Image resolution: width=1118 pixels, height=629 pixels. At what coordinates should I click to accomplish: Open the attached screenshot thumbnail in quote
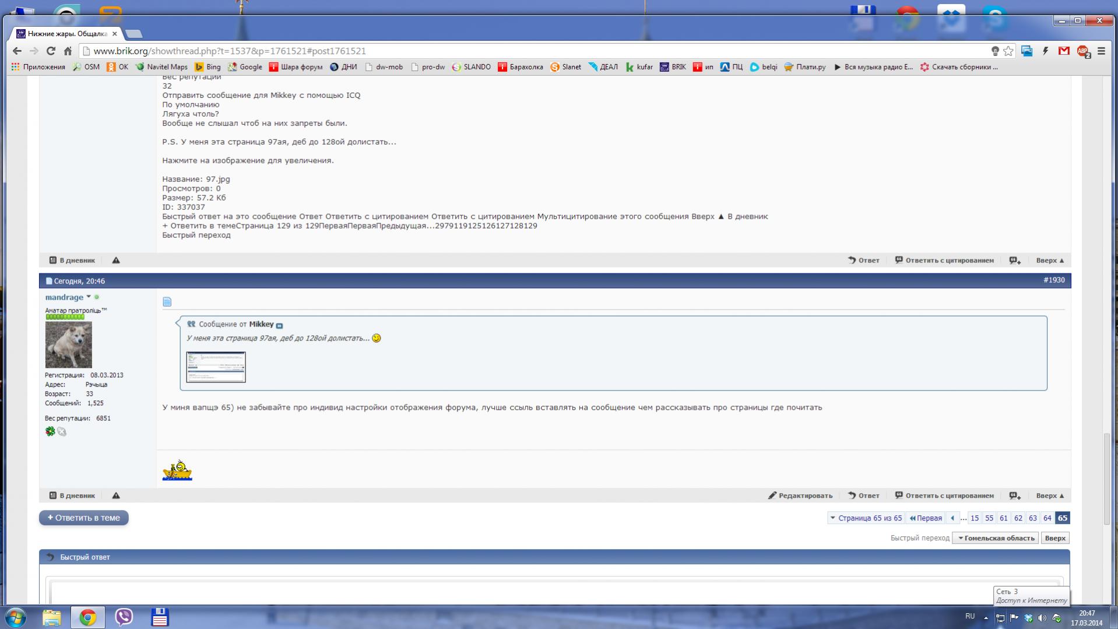point(216,367)
